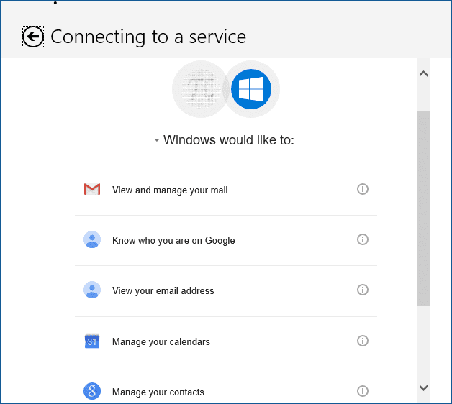The width and height of the screenshot is (452, 404).
Task: Click the Windows logo icon
Action: click(x=251, y=89)
